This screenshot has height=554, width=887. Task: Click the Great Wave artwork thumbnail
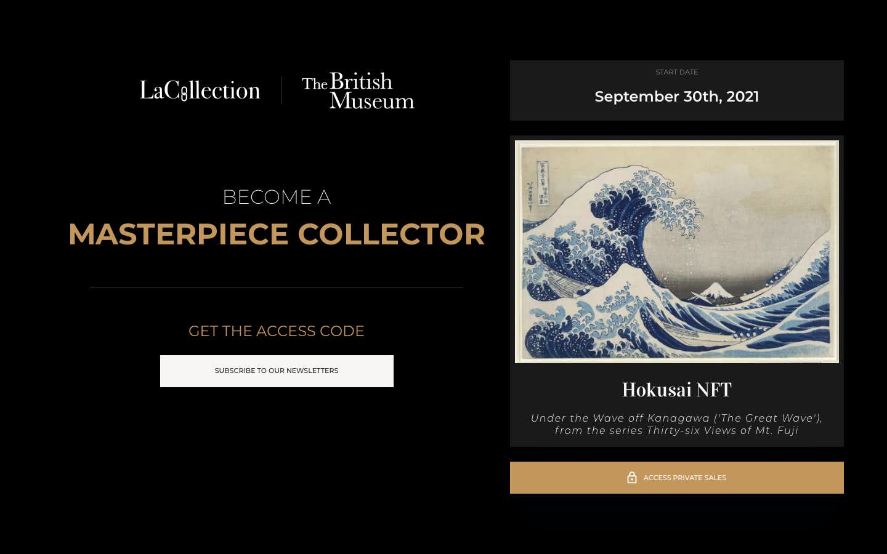(x=676, y=252)
